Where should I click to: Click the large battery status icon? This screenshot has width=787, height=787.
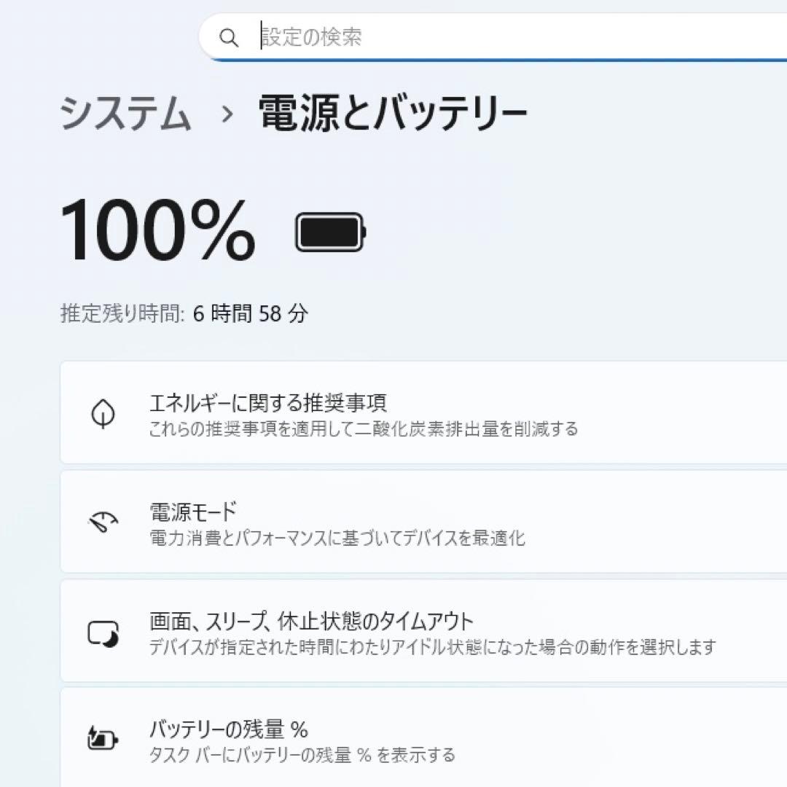328,233
